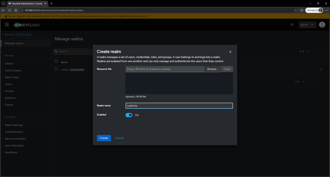Reload the page with refresh icon
The height and width of the screenshot is (177, 330).
pos(9,10)
